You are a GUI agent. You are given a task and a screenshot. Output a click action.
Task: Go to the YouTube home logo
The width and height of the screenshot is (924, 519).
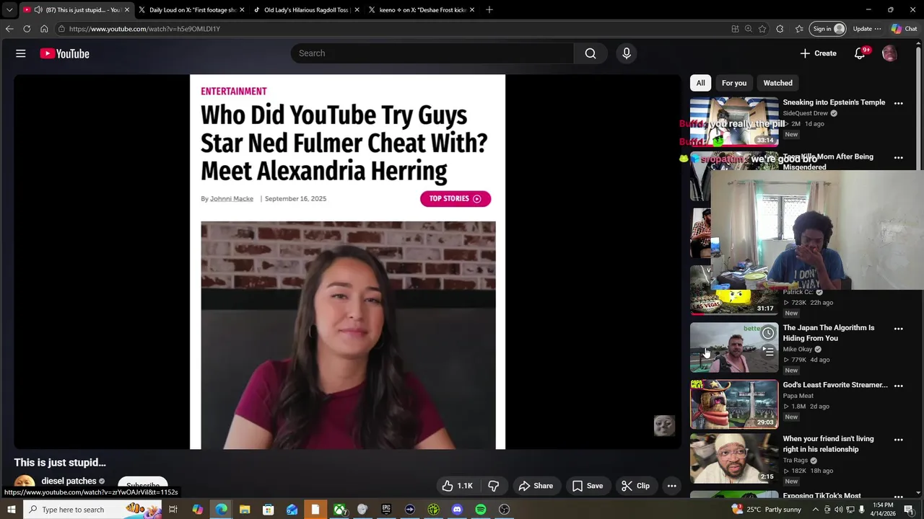[64, 53]
